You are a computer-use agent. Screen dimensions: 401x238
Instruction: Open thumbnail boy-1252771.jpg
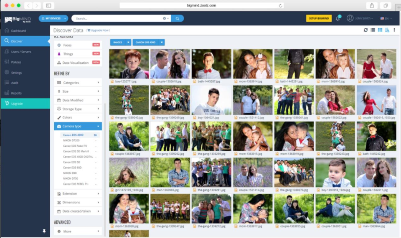click(129, 64)
